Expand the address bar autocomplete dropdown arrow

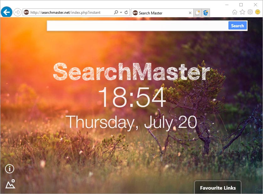coord(121,13)
